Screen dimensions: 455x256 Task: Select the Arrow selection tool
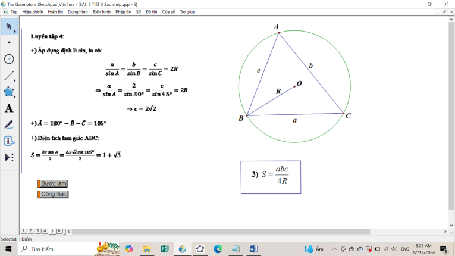click(x=9, y=27)
